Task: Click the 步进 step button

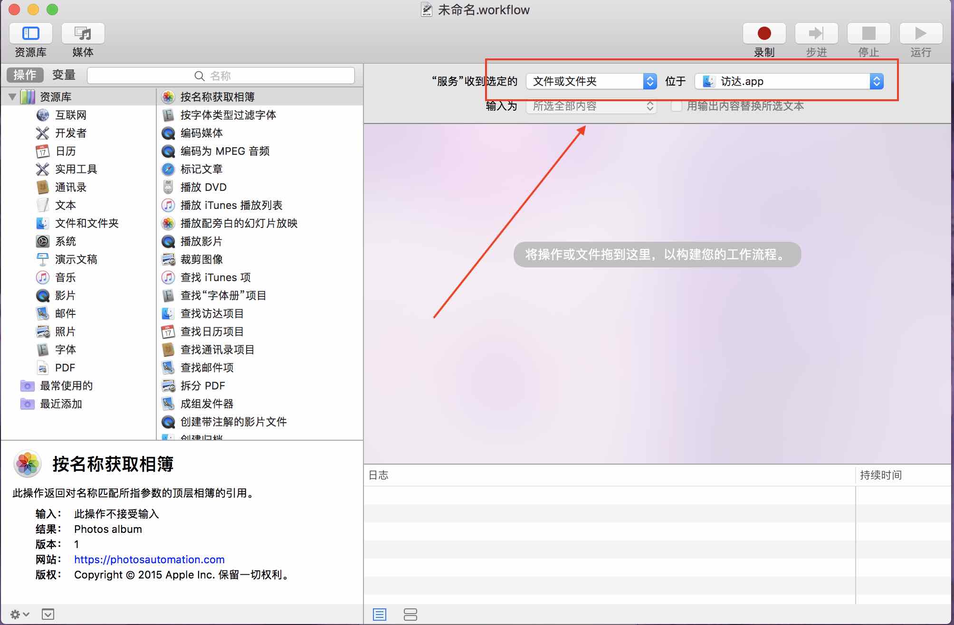Action: (816, 34)
